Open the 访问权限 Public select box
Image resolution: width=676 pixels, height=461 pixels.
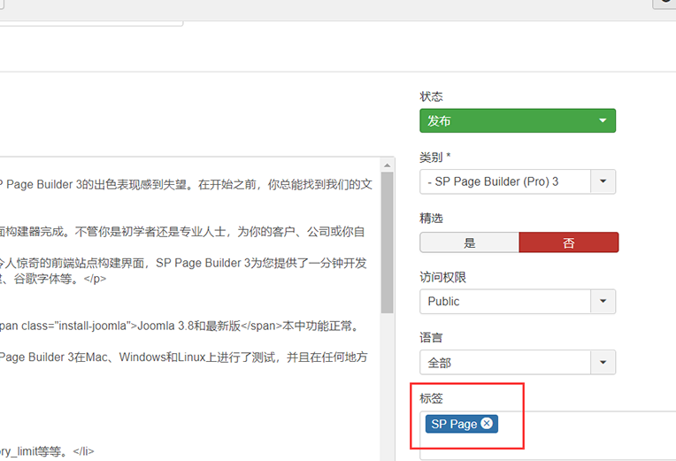point(504,301)
